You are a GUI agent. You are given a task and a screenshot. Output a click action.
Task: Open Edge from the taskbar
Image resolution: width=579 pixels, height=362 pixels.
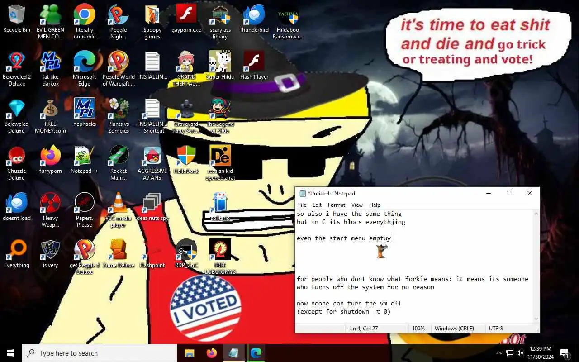tap(256, 353)
